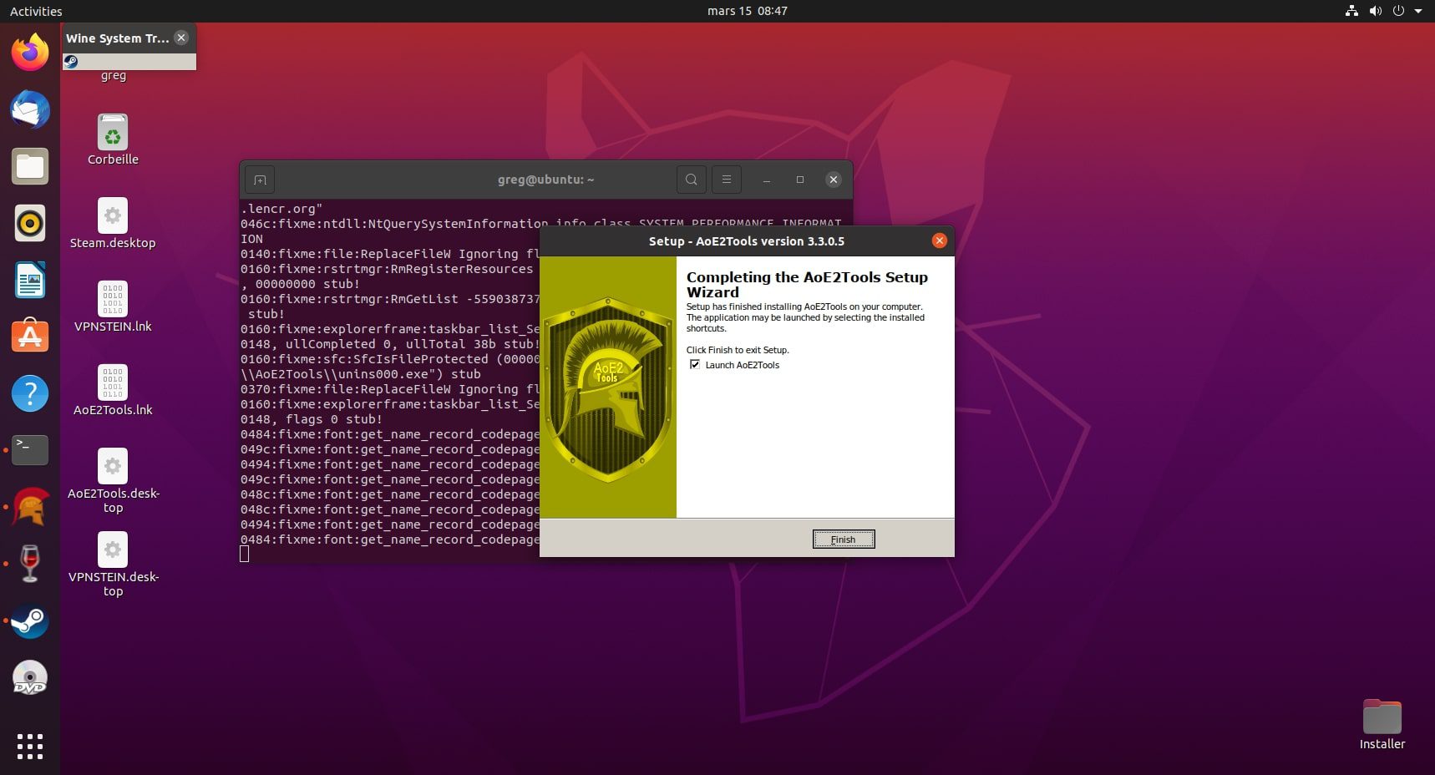Select the AoE2Tools.lnk desktop file
This screenshot has width=1435, height=775.
[113, 390]
